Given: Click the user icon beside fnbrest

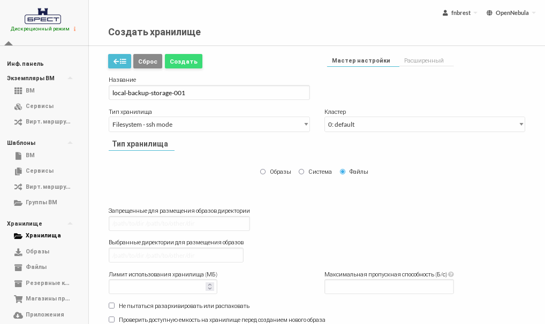Looking at the screenshot, I should pos(445,13).
